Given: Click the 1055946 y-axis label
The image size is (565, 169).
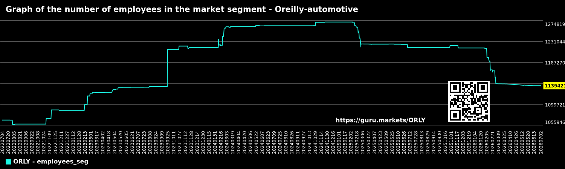Looking at the screenshot, I should click(555, 122).
